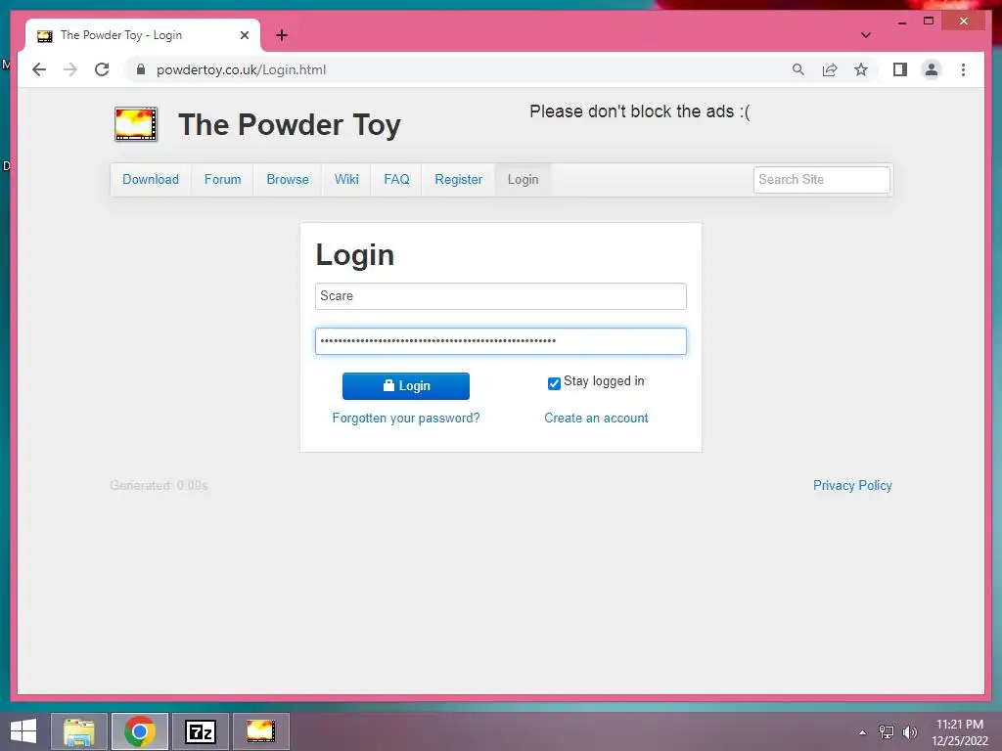Open the Register nav item
The width and height of the screenshot is (1002, 751).
coord(458,180)
